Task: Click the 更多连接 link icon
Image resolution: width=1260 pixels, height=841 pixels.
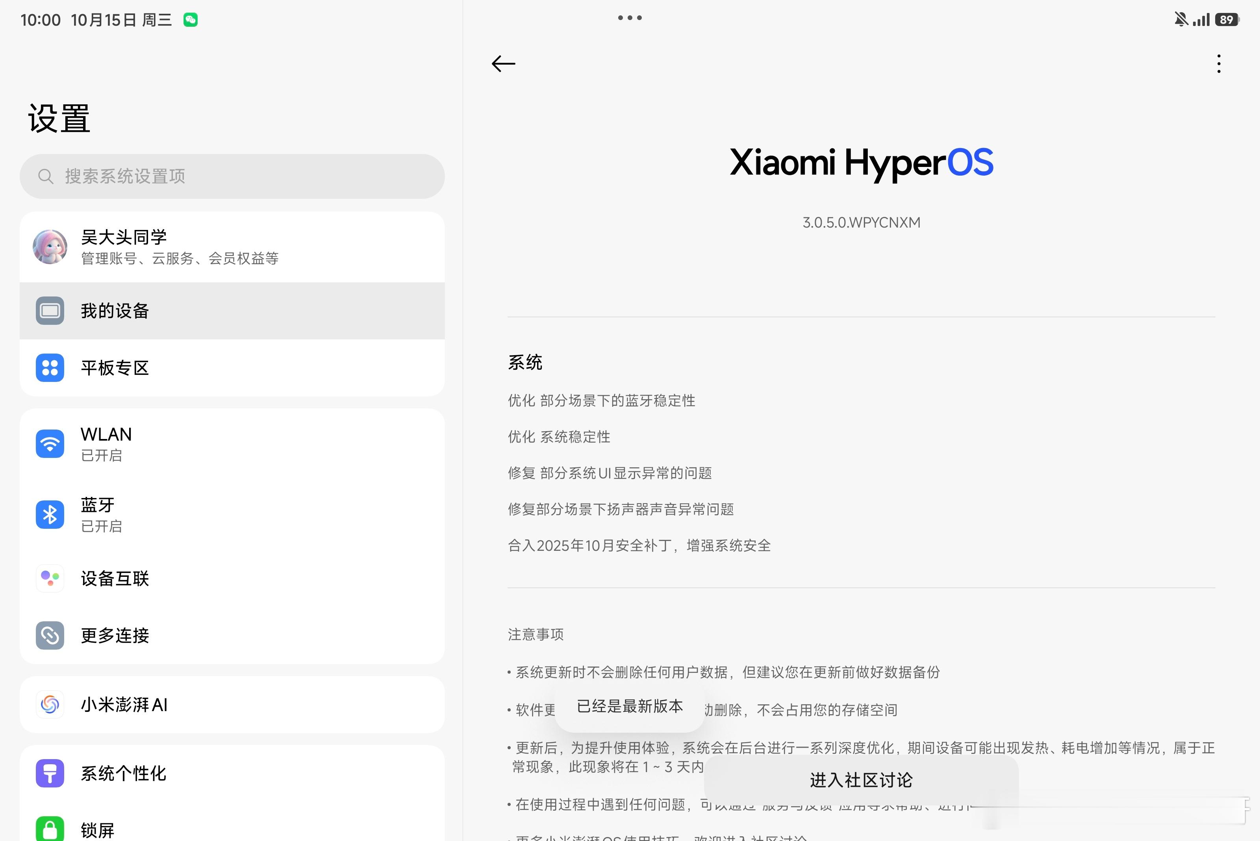Action: 50,635
